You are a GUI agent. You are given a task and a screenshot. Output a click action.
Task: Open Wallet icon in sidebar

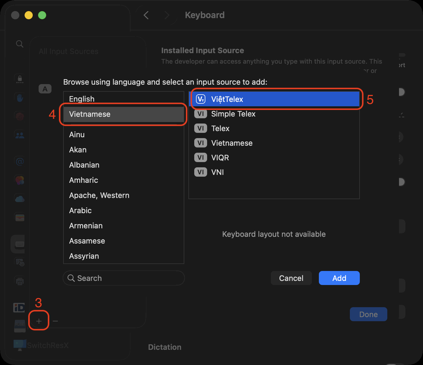tap(20, 218)
